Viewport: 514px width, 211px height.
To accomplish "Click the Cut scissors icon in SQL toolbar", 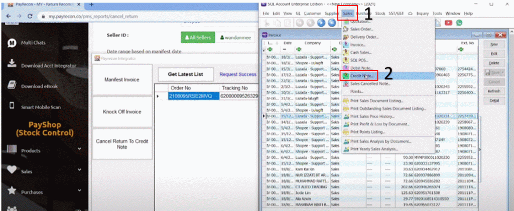I will [x=266, y=23].
